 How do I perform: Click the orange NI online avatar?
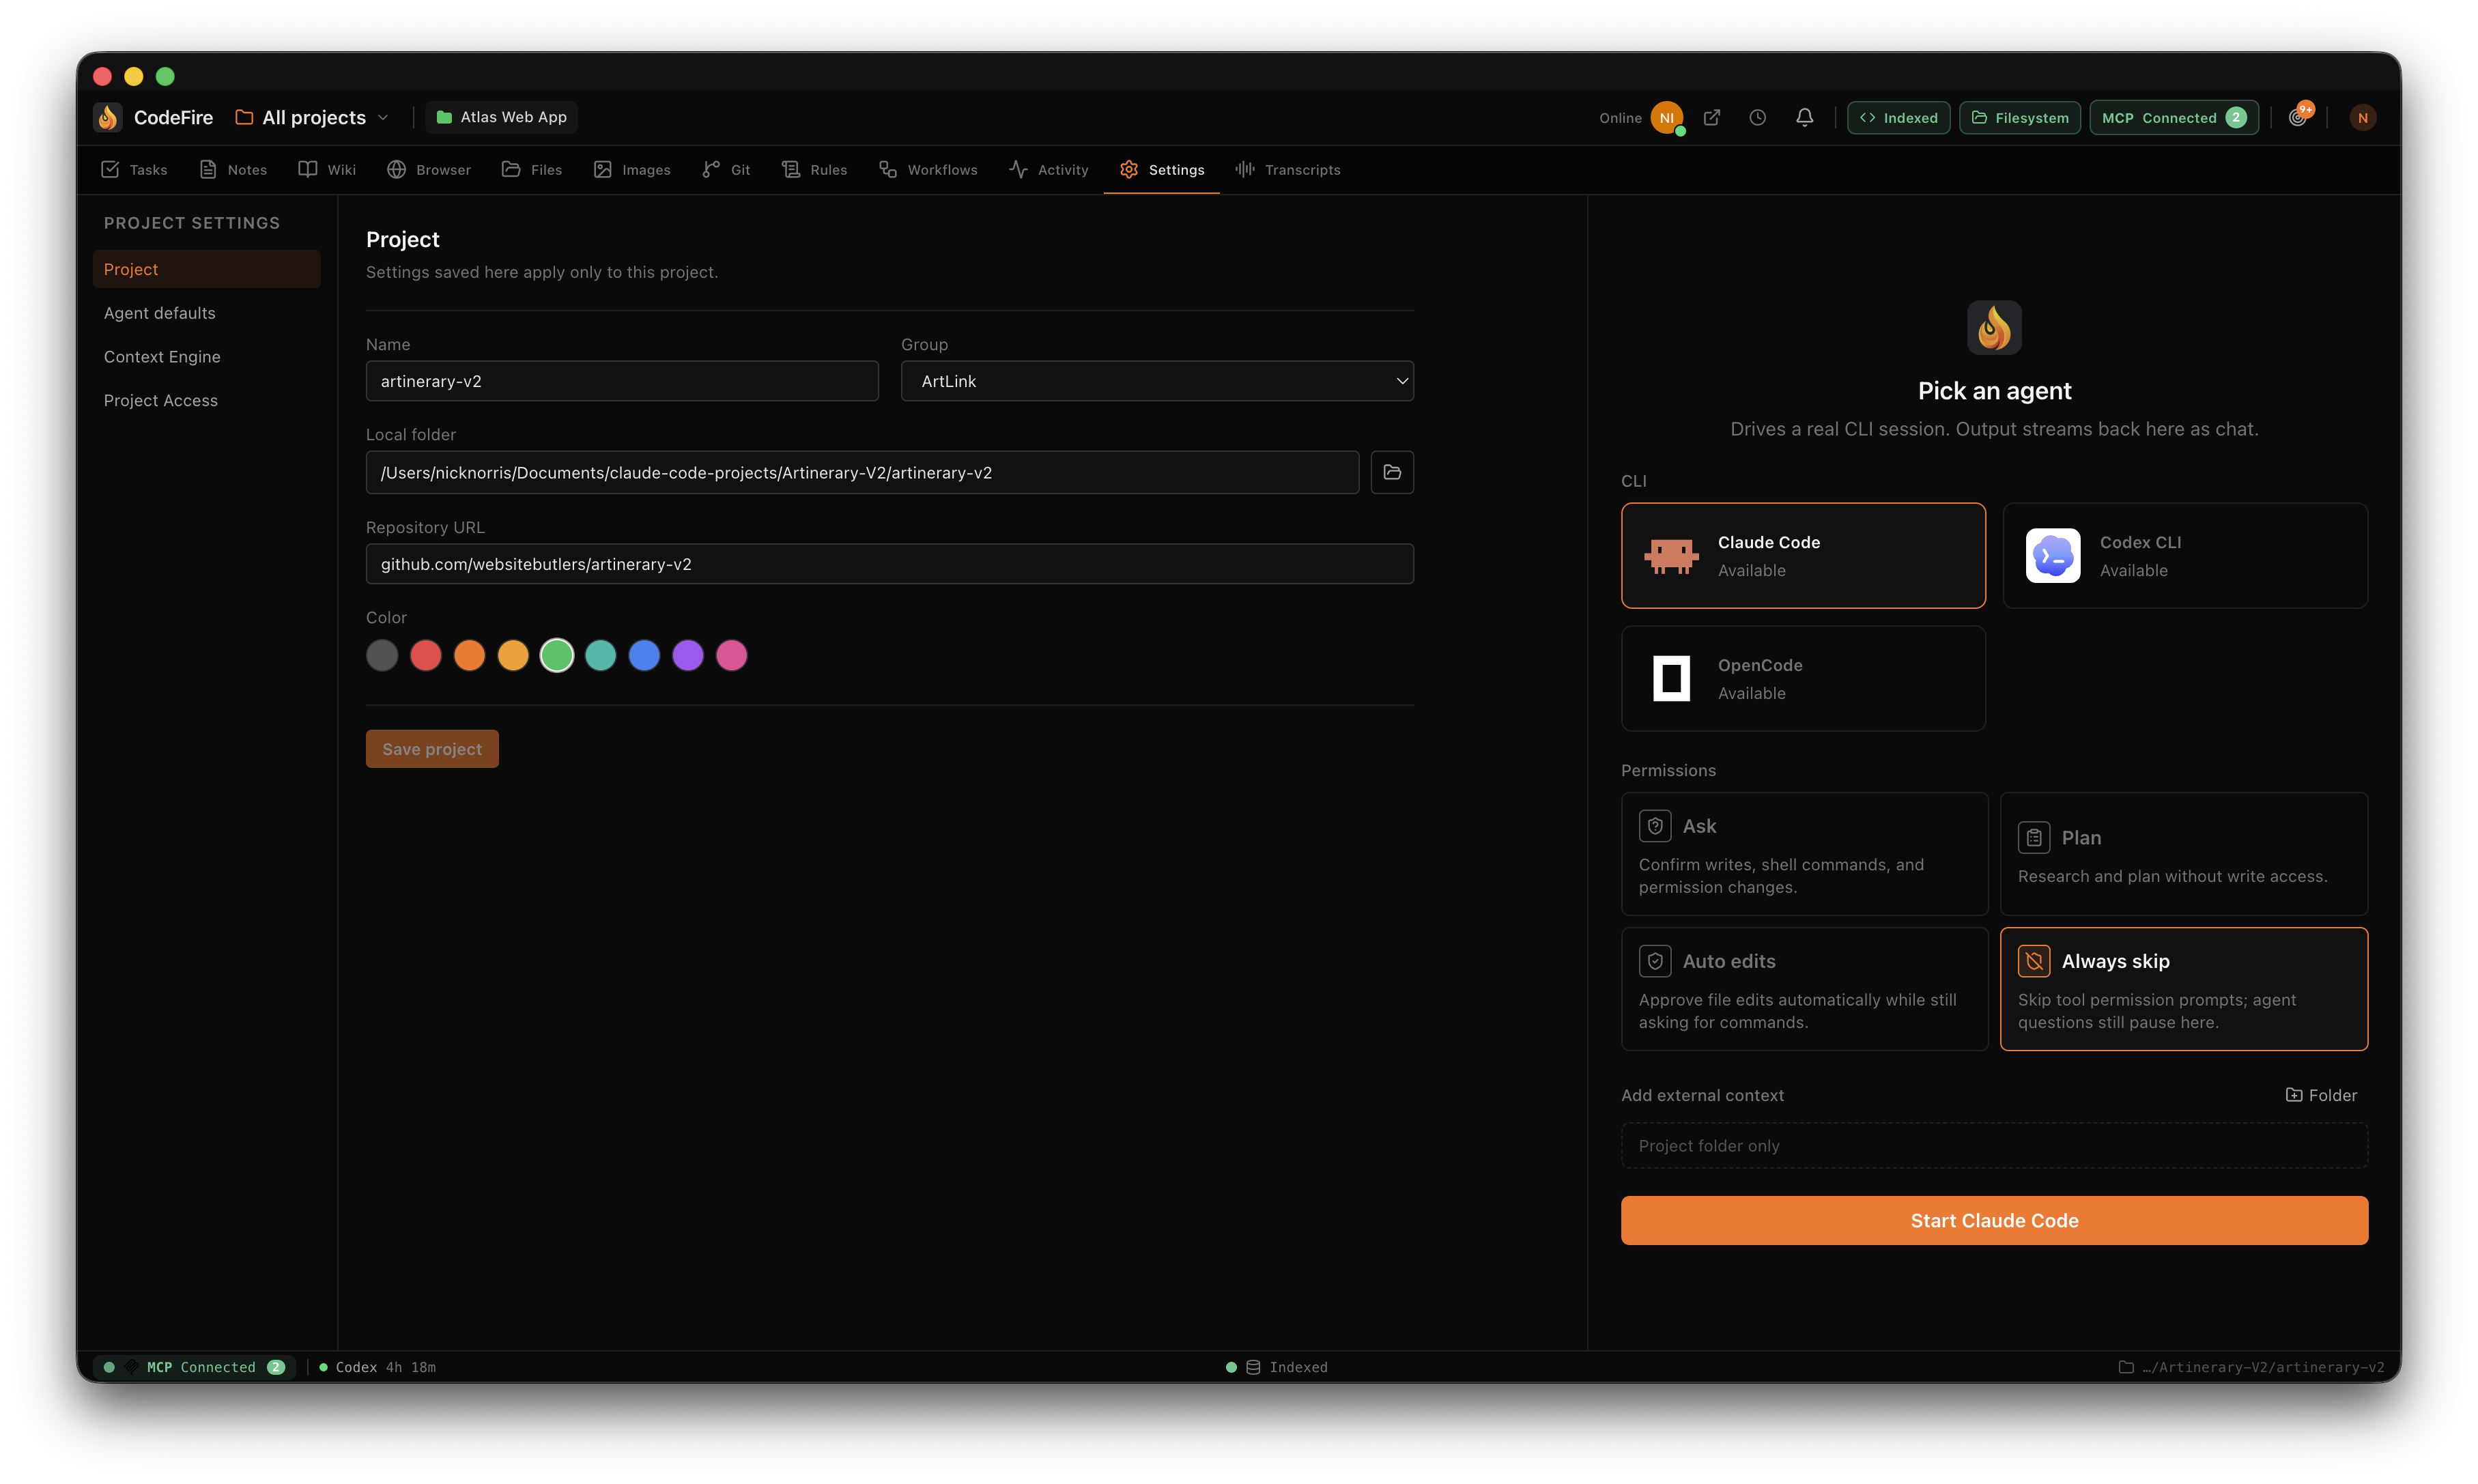tap(1667, 117)
